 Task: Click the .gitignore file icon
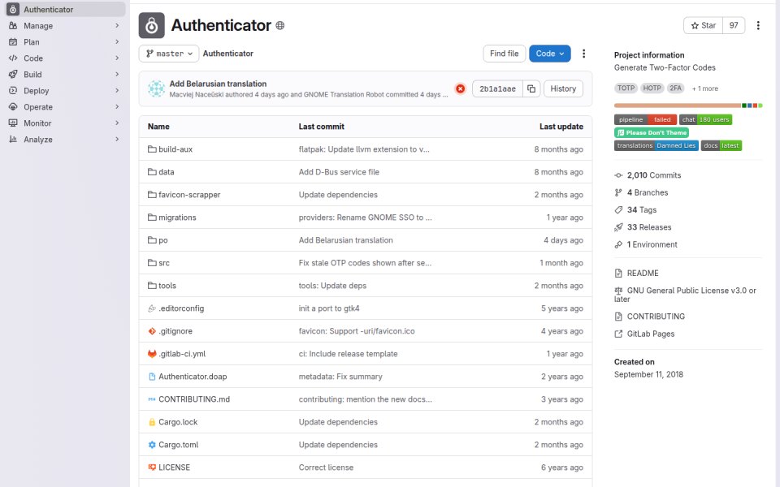[152, 331]
